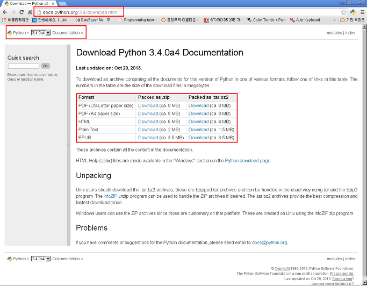Screen dimensions: 367x286
Task: Open the DB DataBaser.Net bookmark
Action: [x=95, y=20]
